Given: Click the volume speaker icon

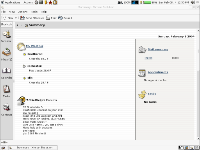Looking at the screenshot, I should (193, 2).
